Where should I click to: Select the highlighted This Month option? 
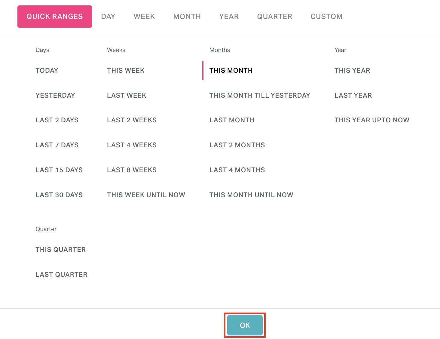(231, 70)
